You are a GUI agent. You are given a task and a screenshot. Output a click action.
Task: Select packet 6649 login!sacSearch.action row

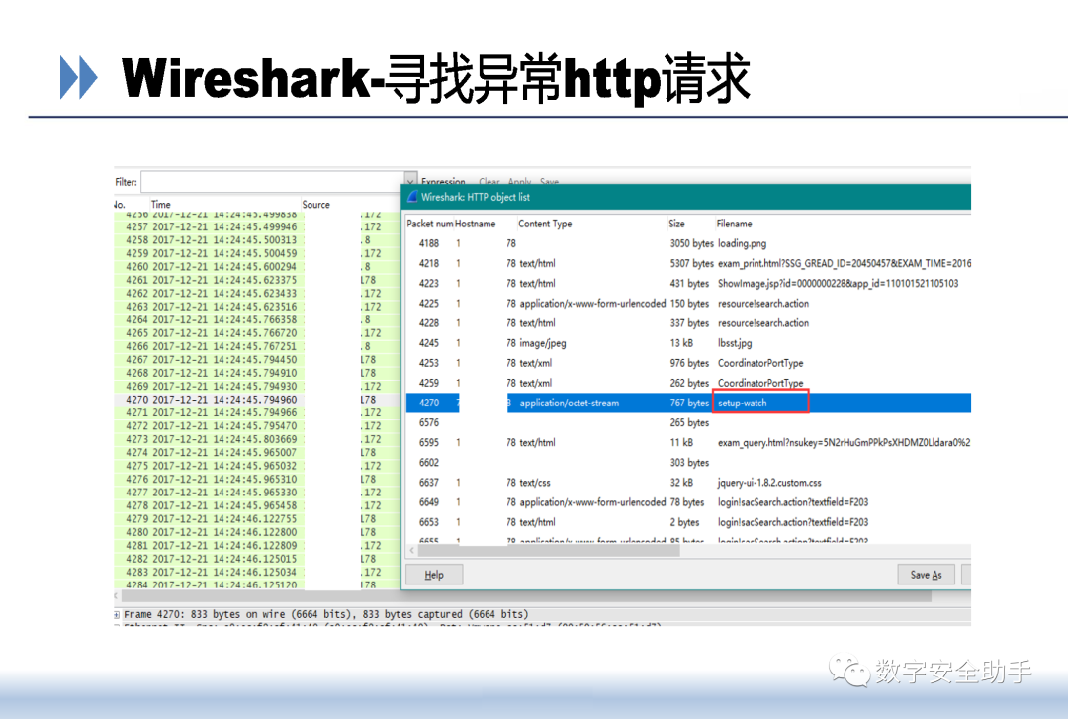click(688, 502)
